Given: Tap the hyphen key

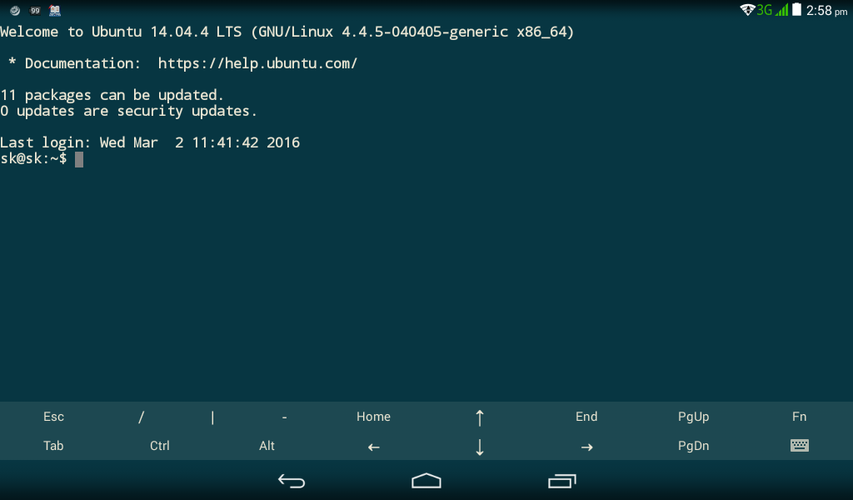Looking at the screenshot, I should tap(285, 417).
